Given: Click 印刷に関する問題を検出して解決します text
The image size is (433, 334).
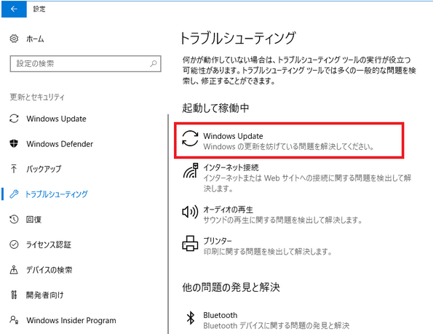Looking at the screenshot, I should [268, 252].
